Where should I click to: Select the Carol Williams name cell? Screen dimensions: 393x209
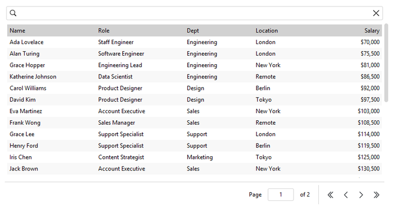(x=51, y=88)
